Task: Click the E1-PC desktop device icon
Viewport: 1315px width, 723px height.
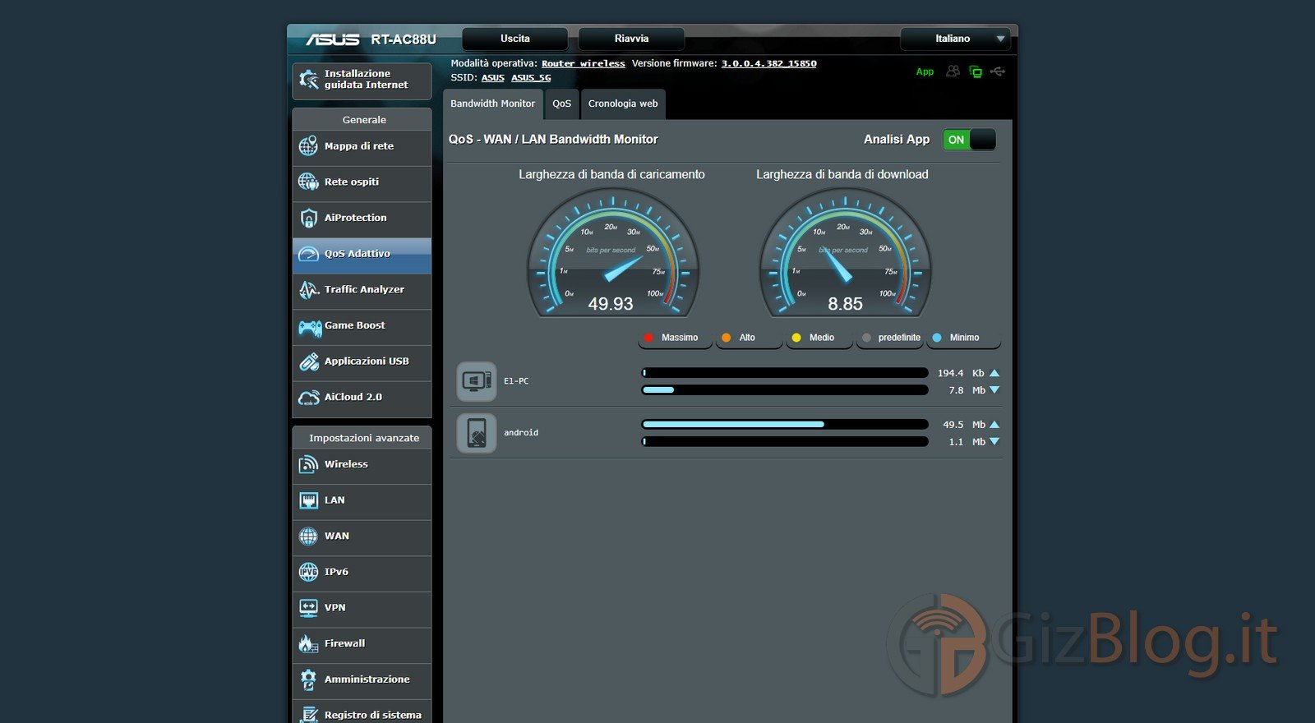Action: [477, 381]
